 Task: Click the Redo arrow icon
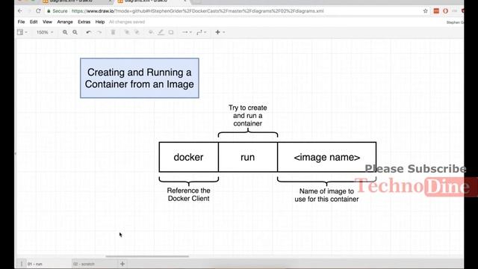[x=99, y=32]
